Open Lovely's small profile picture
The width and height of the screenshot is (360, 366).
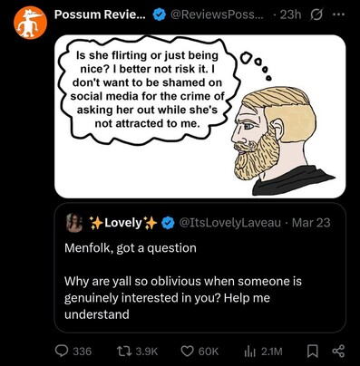(x=74, y=223)
